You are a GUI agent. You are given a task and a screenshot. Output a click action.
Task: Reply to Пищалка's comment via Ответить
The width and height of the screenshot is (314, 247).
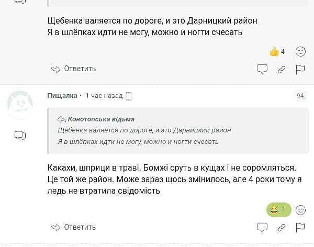tap(73, 227)
